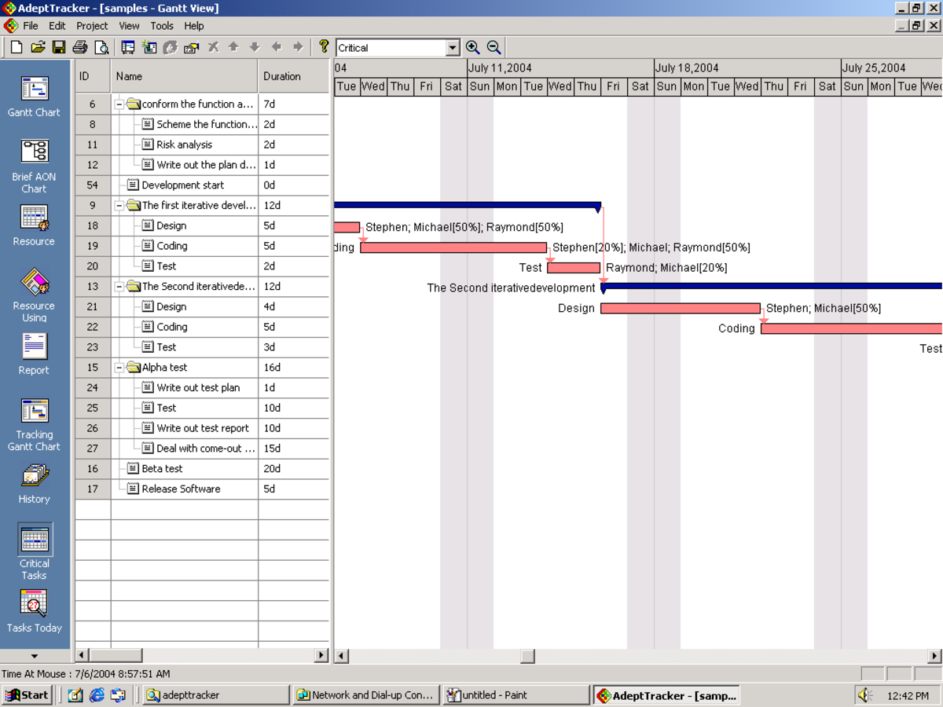Select the Resource Using view
The image size is (943, 707).
coord(34,283)
